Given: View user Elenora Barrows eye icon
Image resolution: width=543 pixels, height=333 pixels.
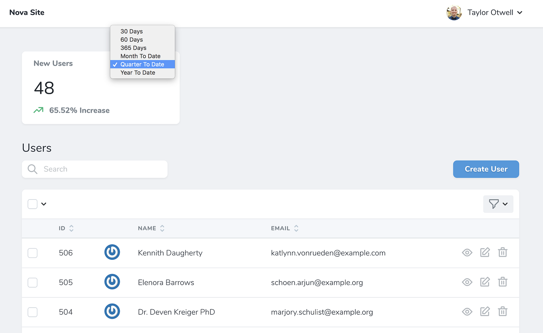Looking at the screenshot, I should 467,282.
